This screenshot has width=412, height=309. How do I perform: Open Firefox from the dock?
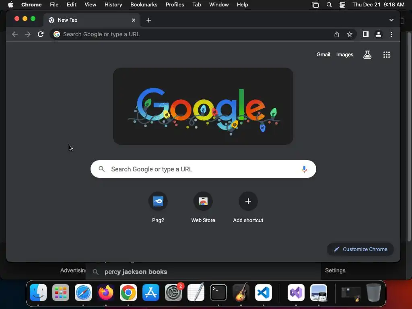point(106,293)
